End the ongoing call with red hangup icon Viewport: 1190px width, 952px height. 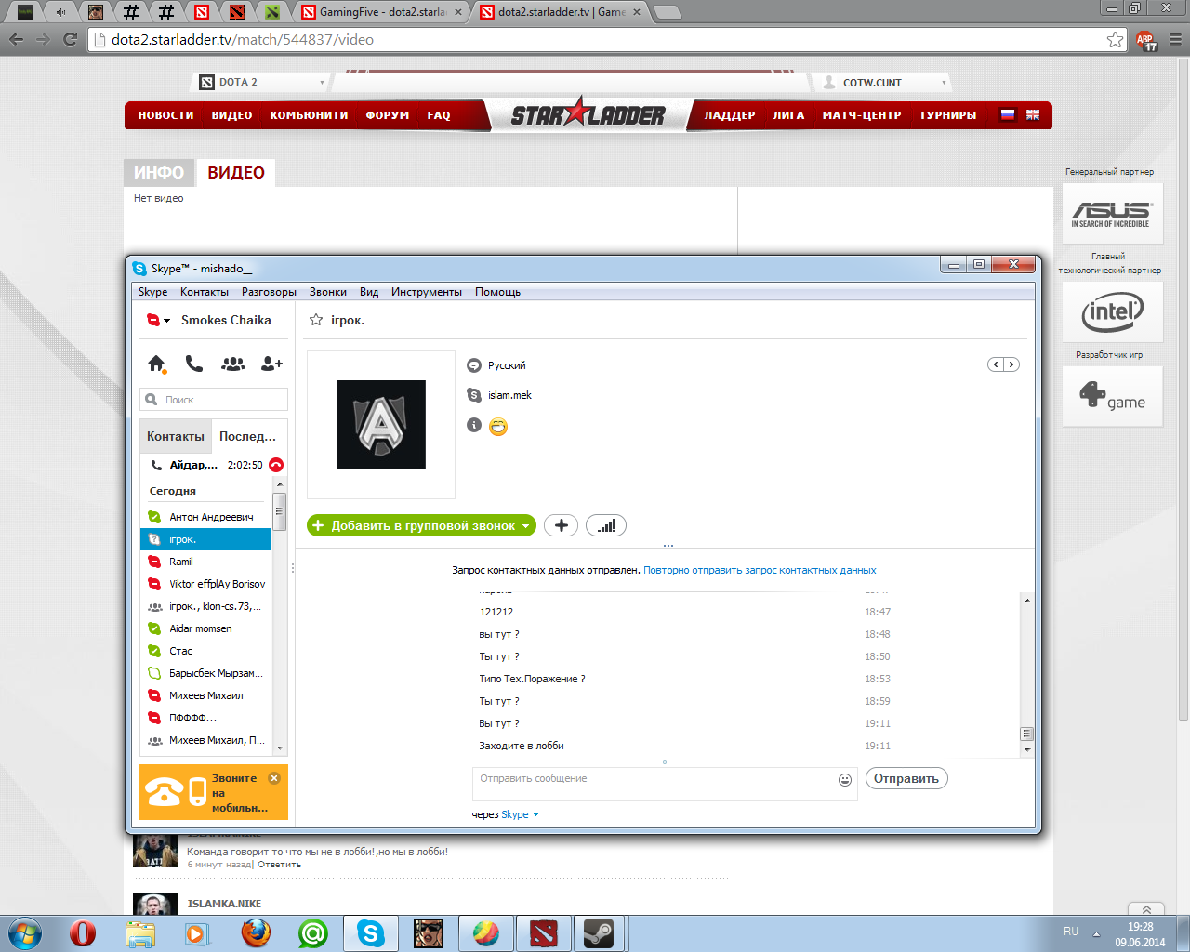[x=276, y=465]
